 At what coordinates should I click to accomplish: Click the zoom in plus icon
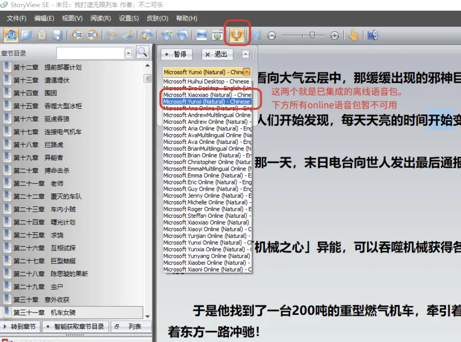point(334,35)
